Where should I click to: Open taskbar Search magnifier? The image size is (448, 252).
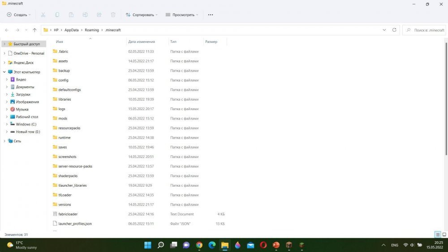(x=161, y=245)
